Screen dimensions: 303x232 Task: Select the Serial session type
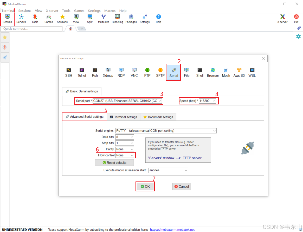click(x=173, y=73)
